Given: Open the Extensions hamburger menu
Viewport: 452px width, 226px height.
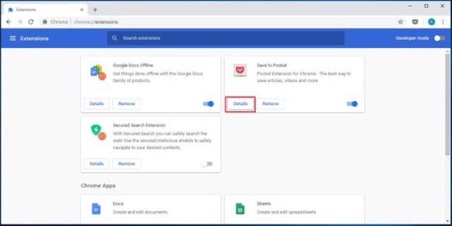Looking at the screenshot, I should point(13,38).
